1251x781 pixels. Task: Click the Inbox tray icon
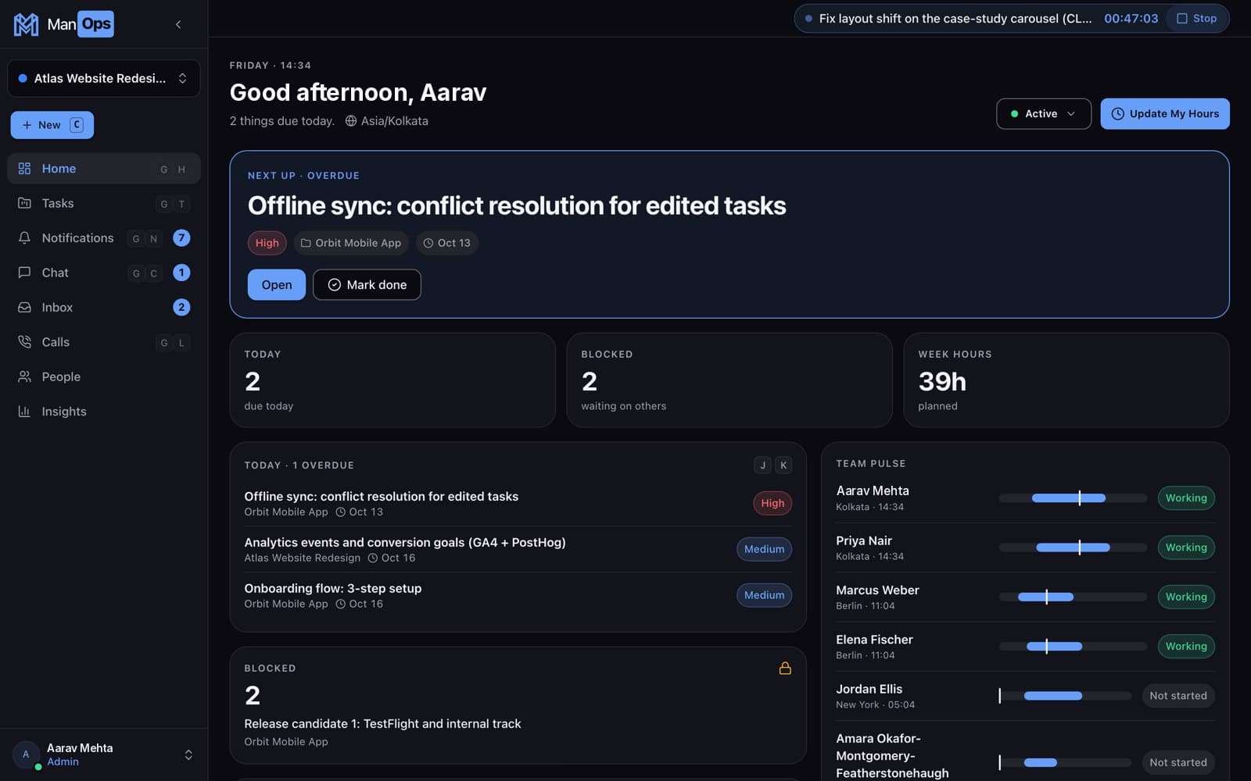coord(24,308)
